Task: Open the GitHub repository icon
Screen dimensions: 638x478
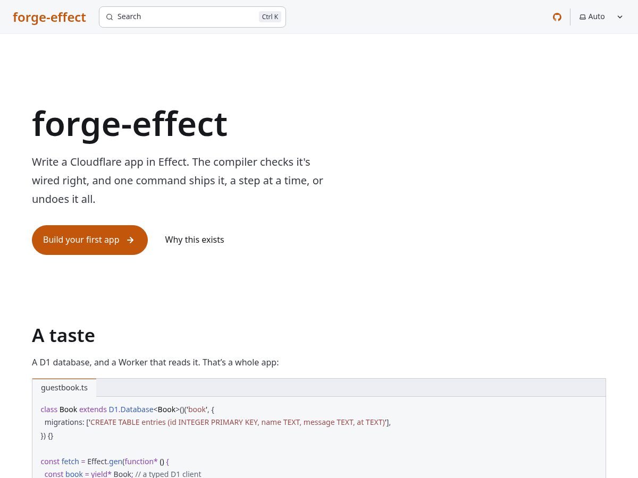Action: tap(557, 17)
